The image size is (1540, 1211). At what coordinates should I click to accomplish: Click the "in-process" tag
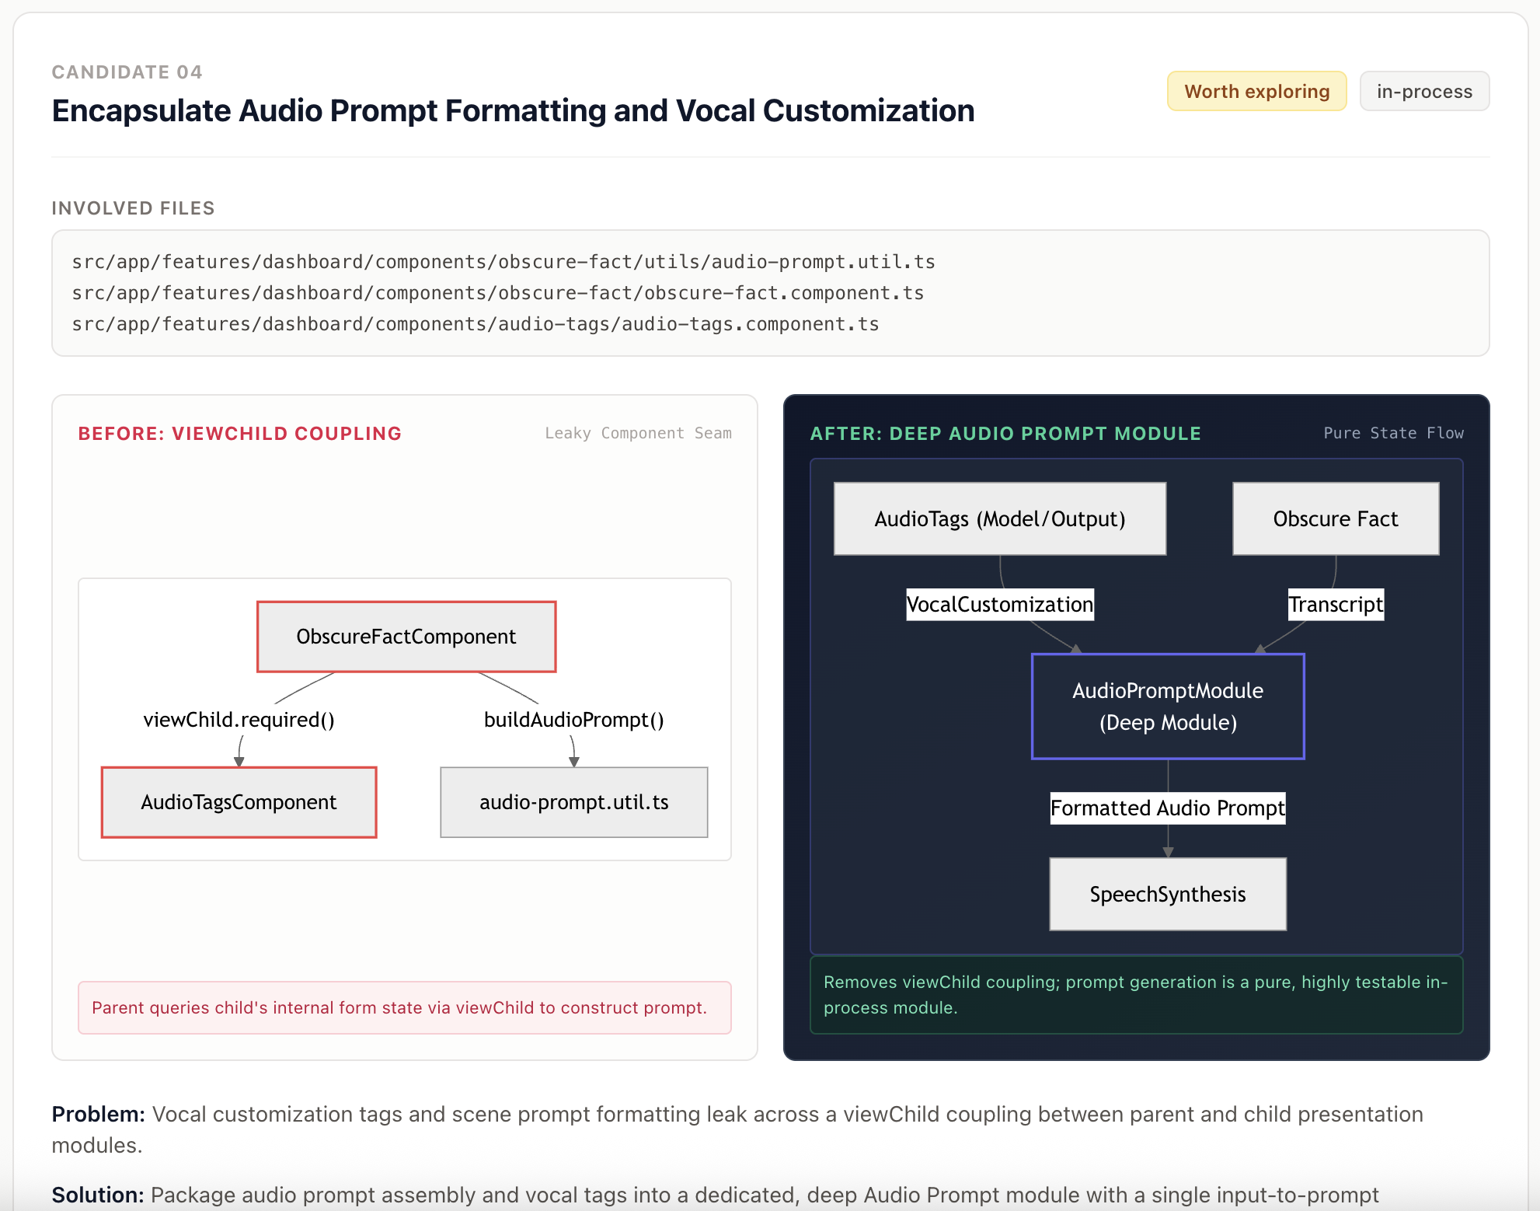click(1424, 91)
